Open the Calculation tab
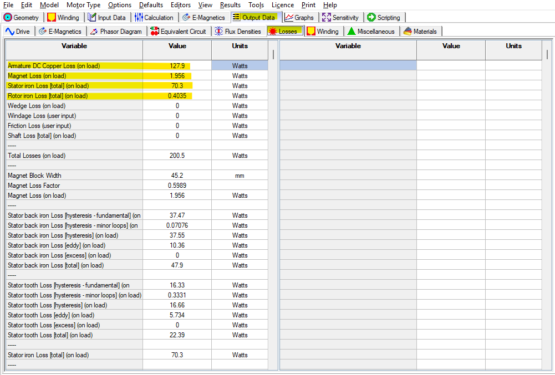 [x=155, y=17]
